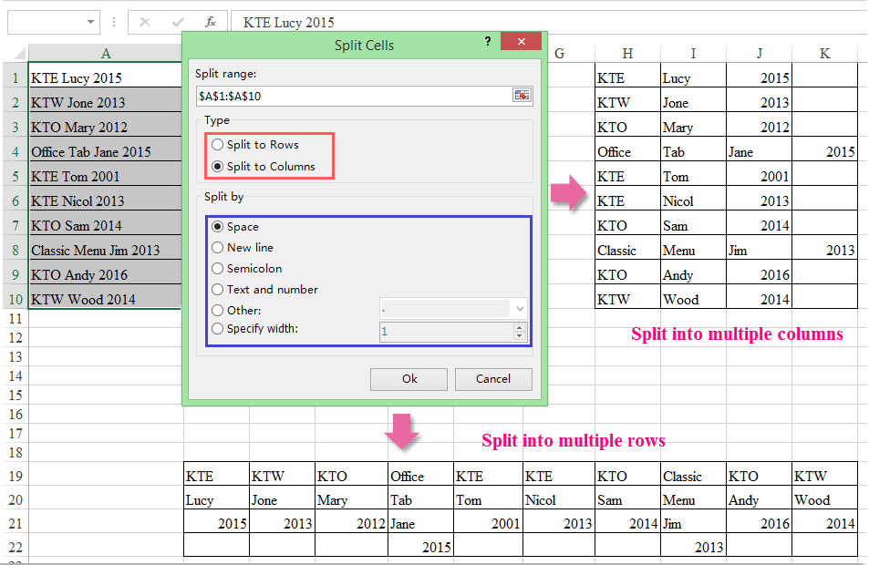Click cell A1 with 'KTE Lucy 2015'

(x=105, y=77)
